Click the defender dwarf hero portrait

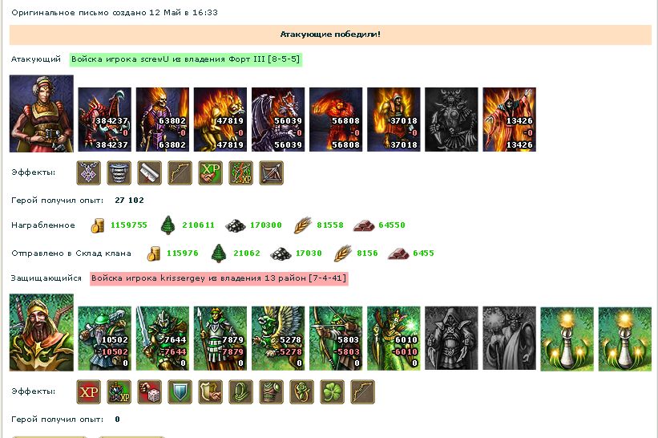42,333
